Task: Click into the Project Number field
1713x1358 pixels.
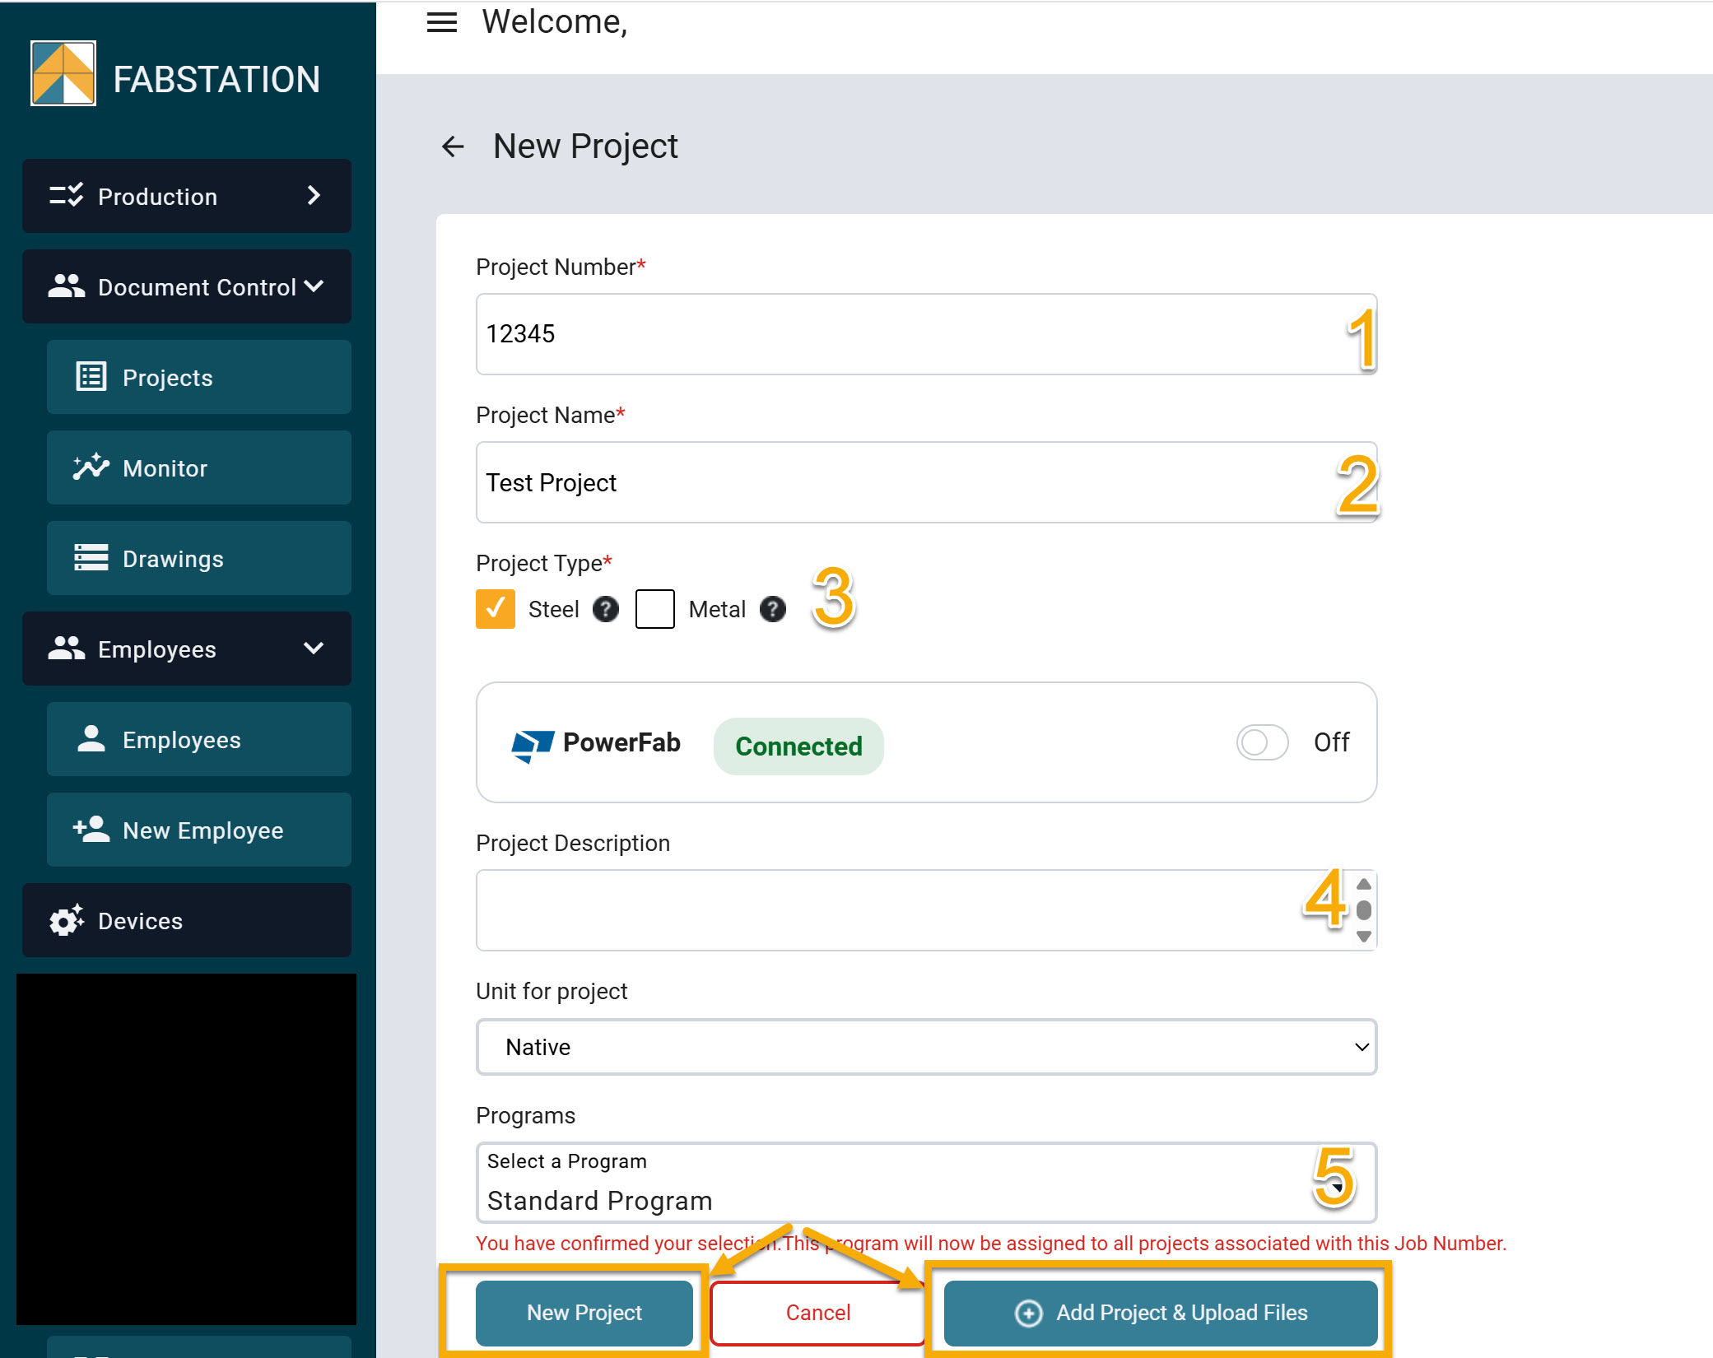Action: coord(905,334)
